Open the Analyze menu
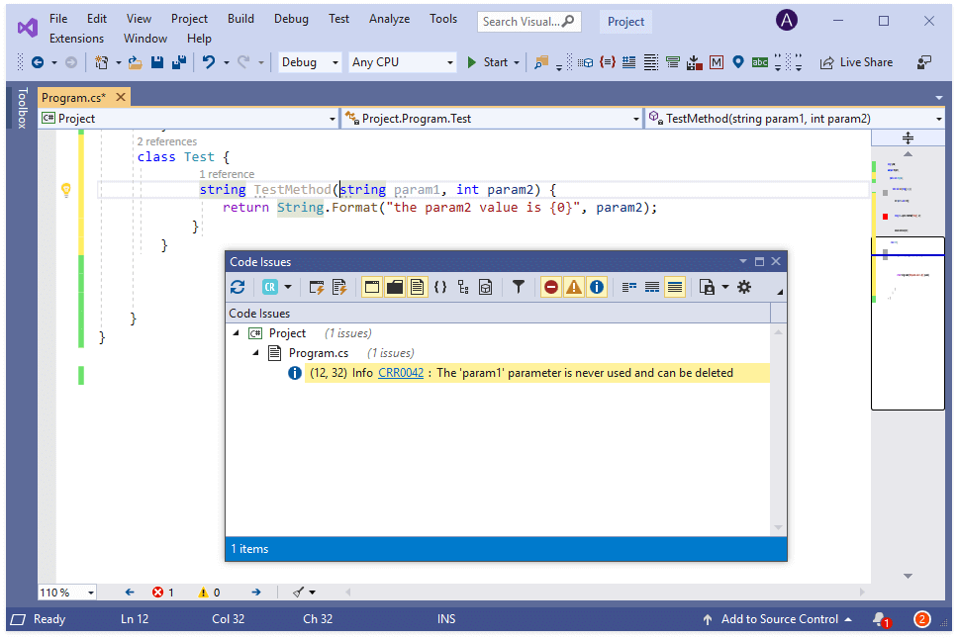Screen dimensions: 958x639 coord(389,18)
